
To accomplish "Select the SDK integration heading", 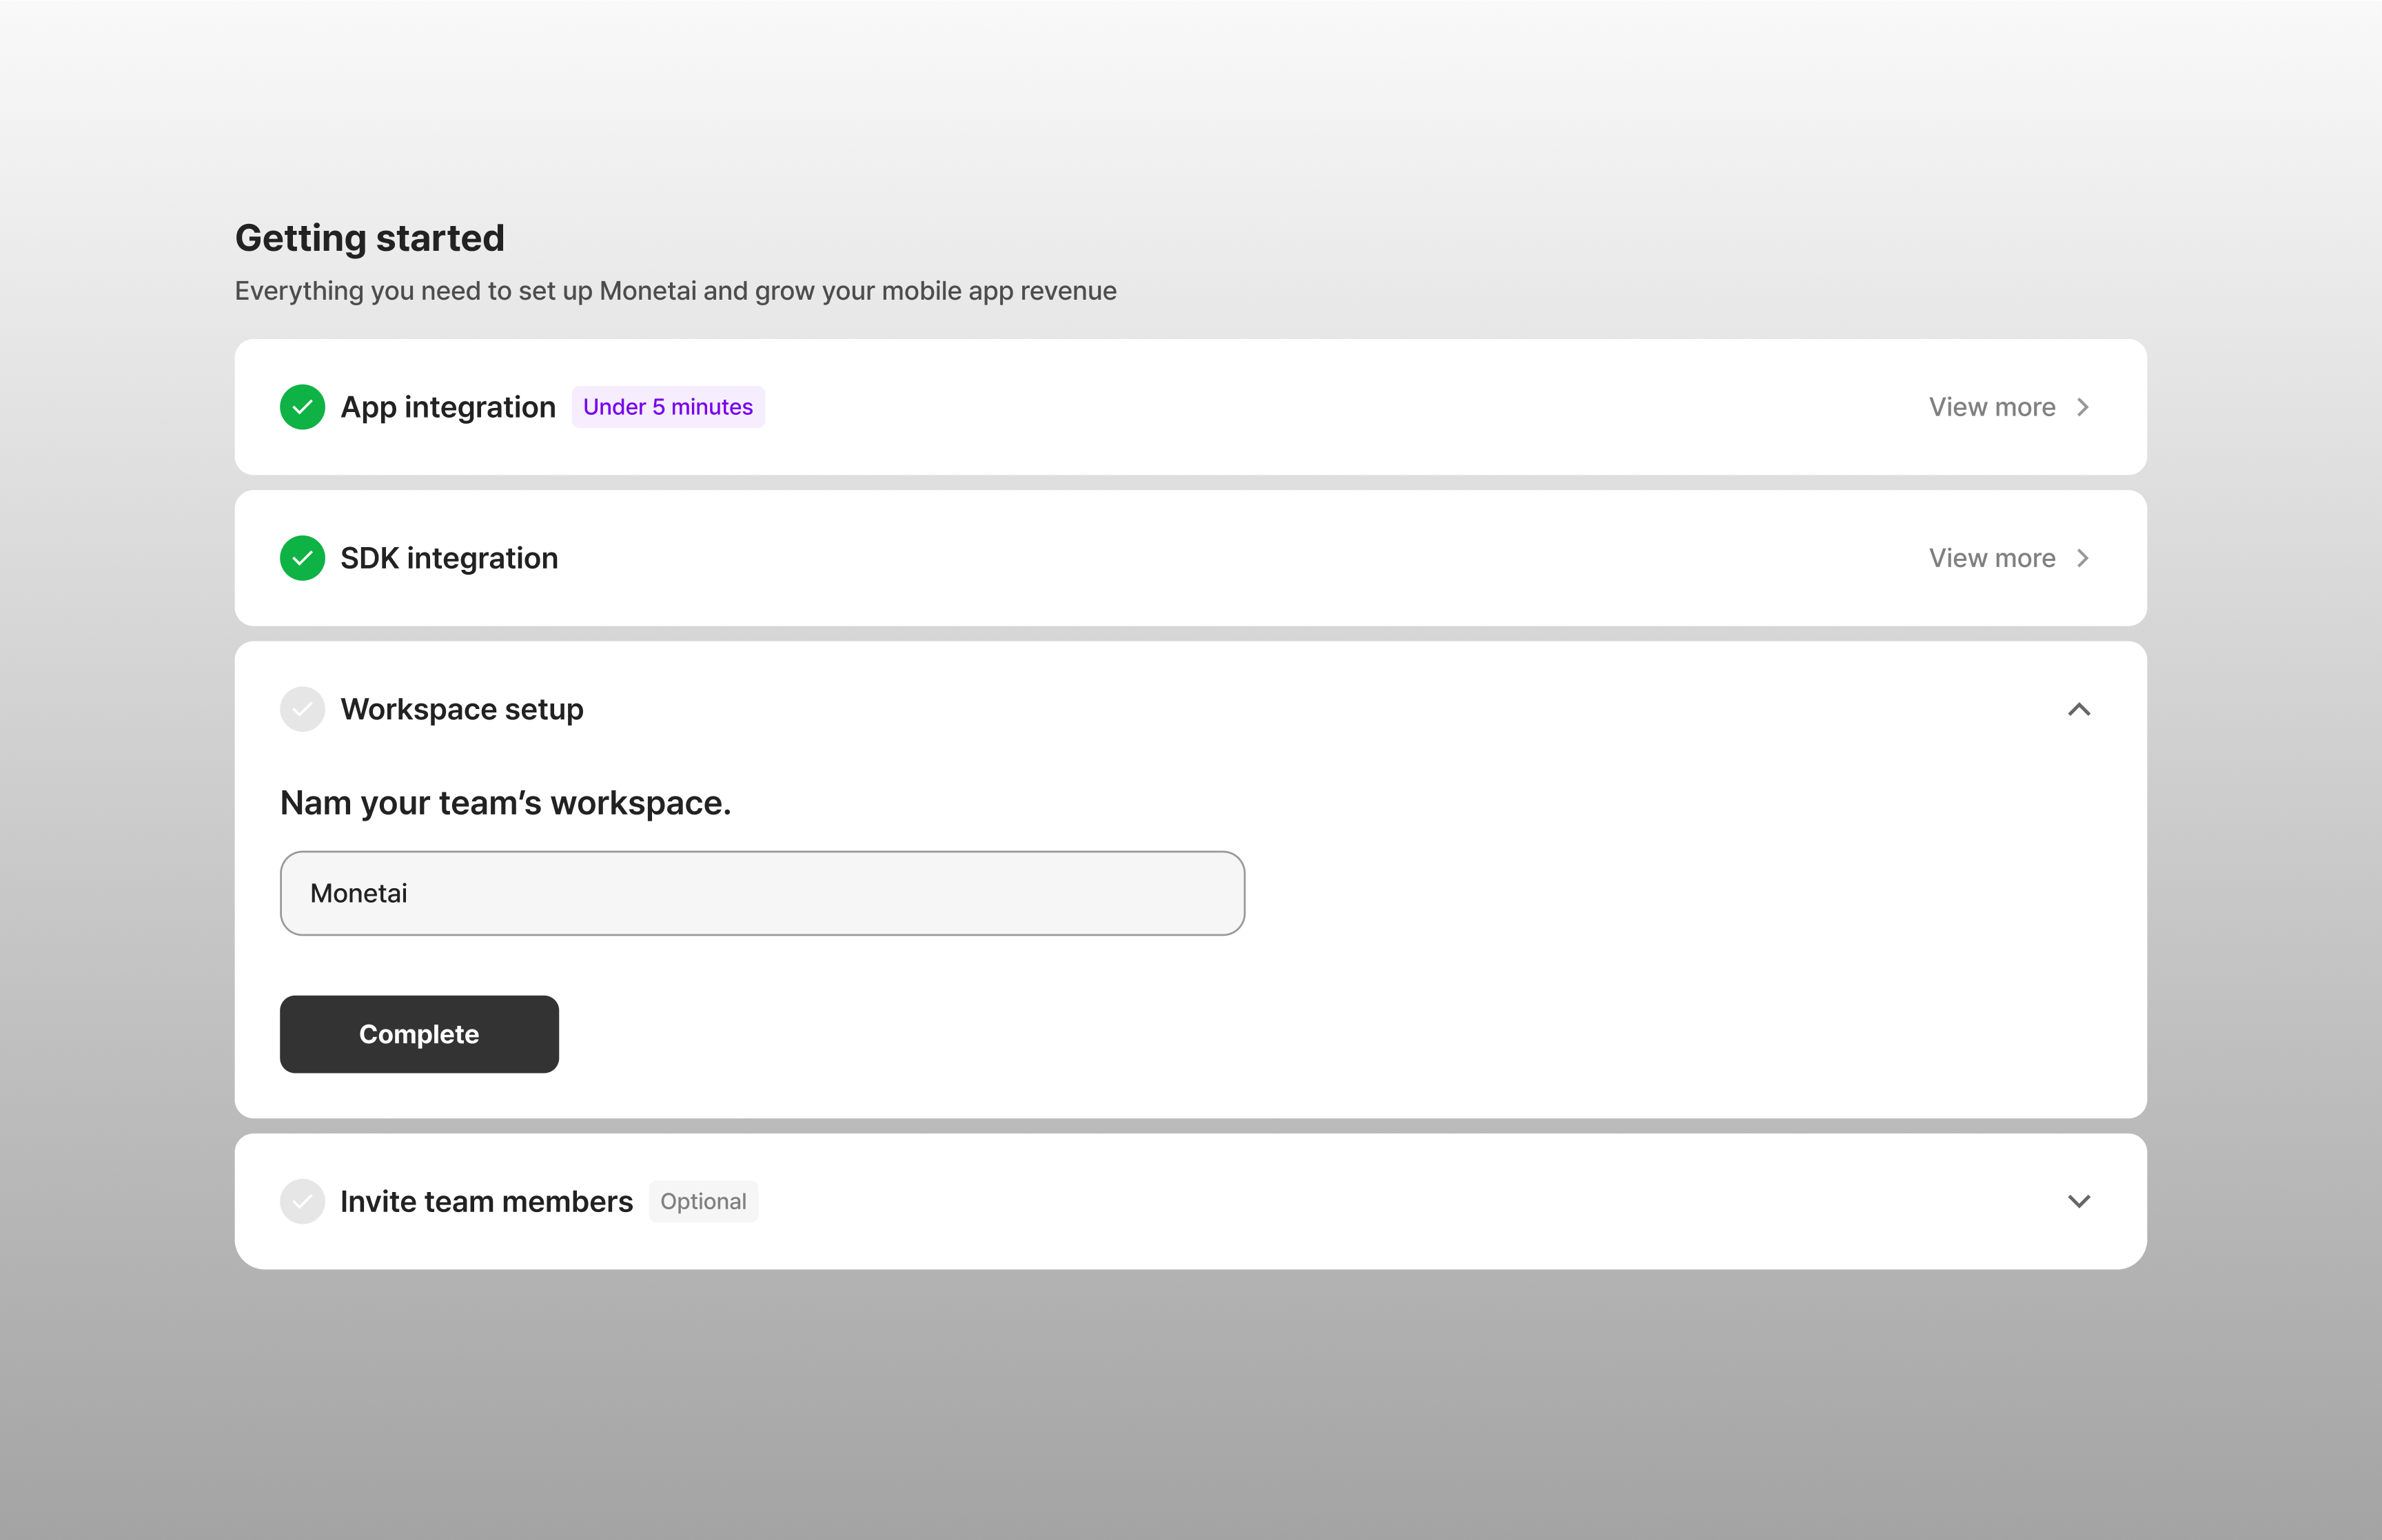I will pyautogui.click(x=449, y=558).
